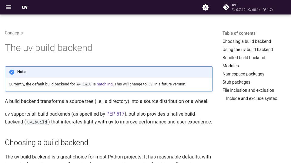Jump to Modules section in contents
Screen dimensions: 291x163
tap(230, 66)
